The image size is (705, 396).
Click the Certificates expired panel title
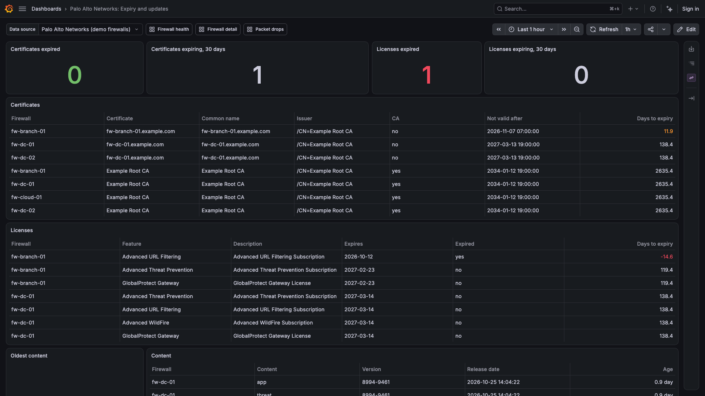tap(35, 49)
